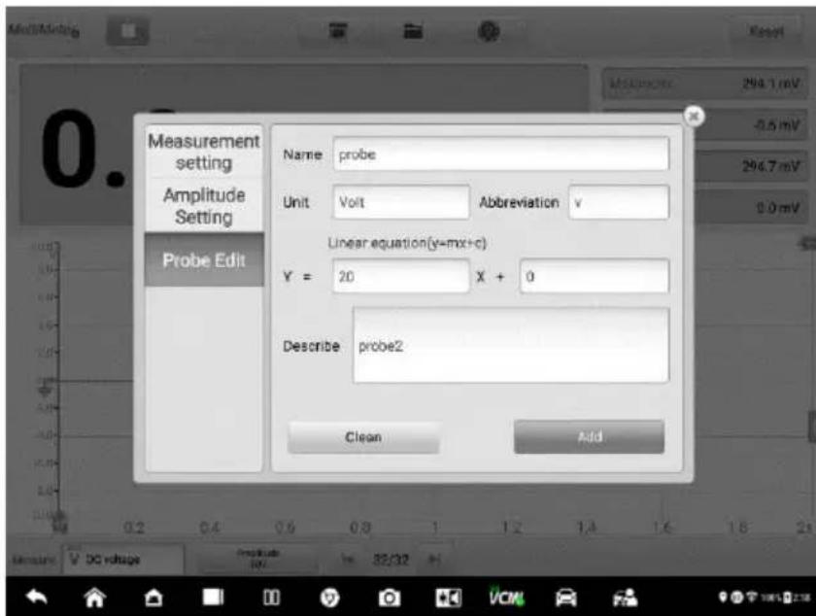Image resolution: width=816 pixels, height=616 pixels.
Task: Jump to first frame in buffer control
Action: tap(347, 560)
